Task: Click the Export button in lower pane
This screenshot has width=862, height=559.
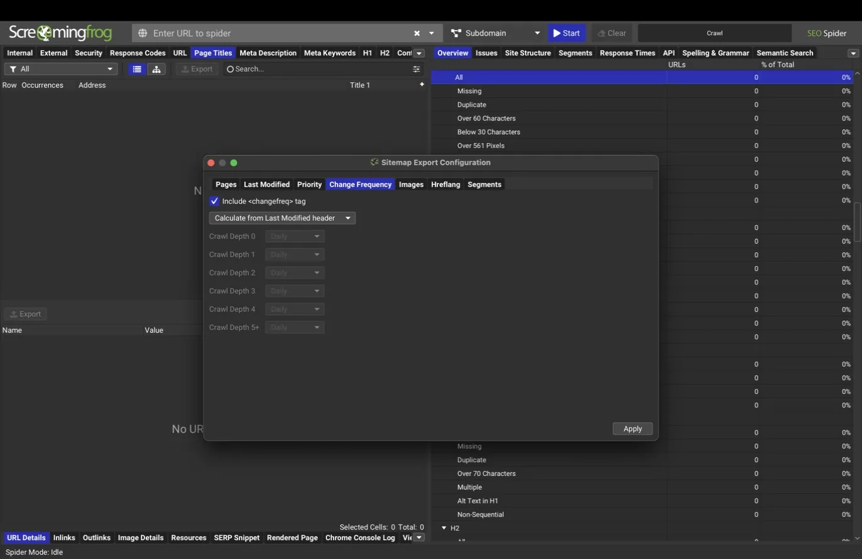Action: [x=26, y=314]
